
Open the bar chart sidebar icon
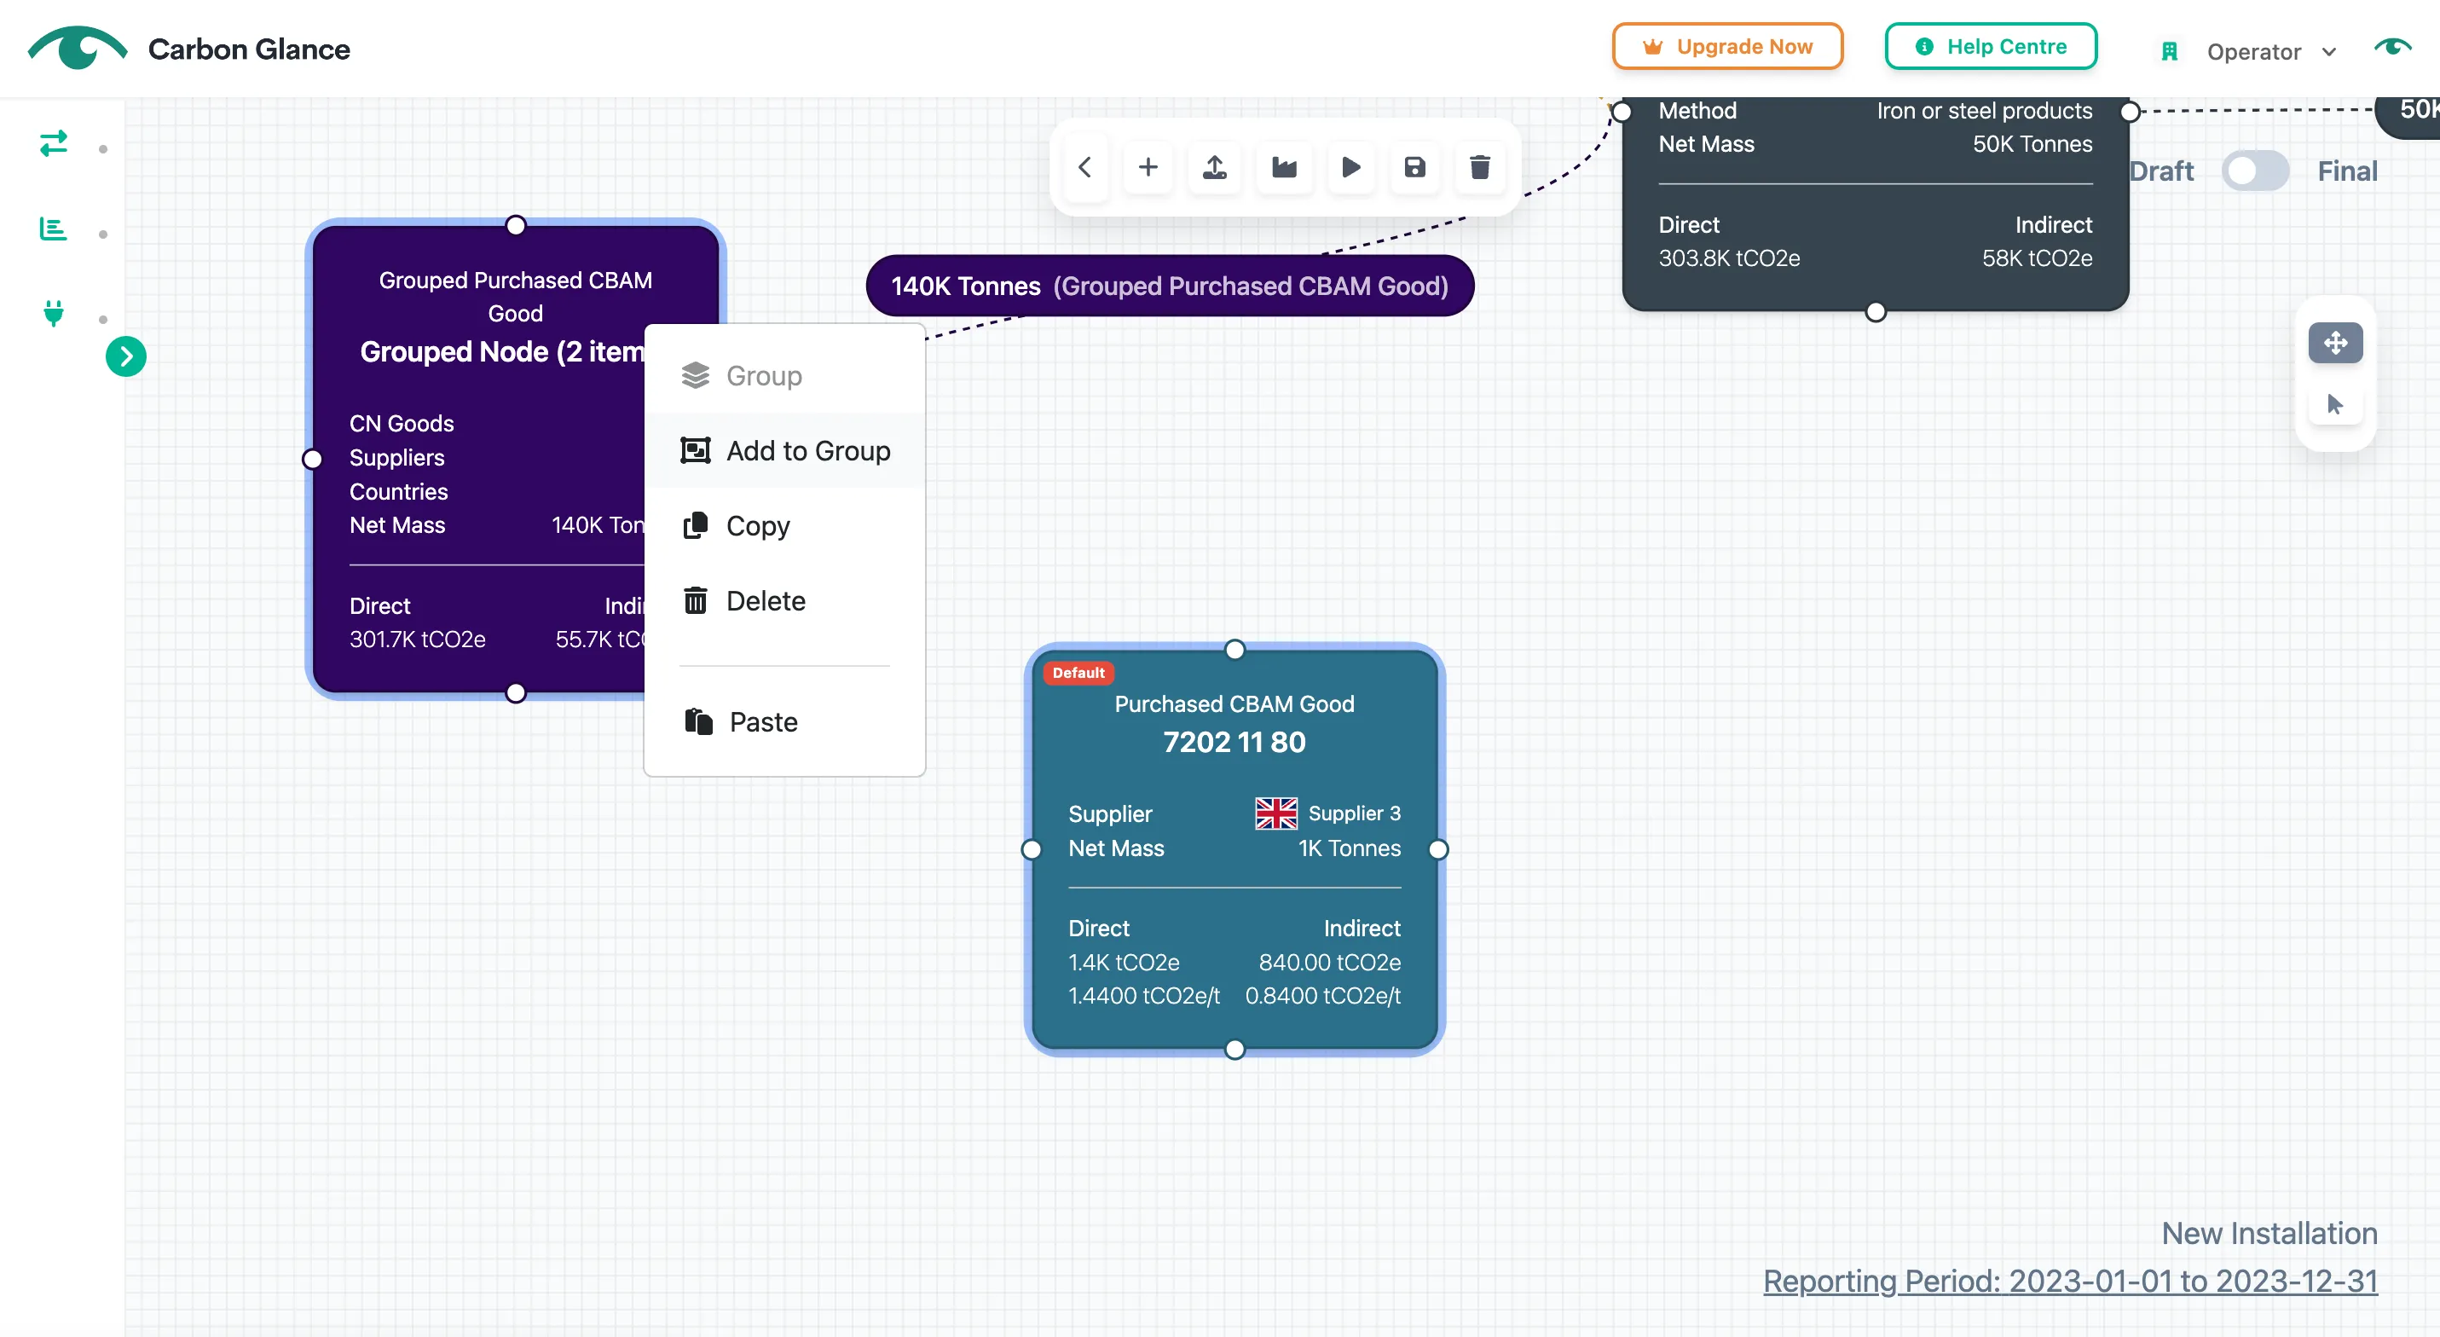[x=53, y=229]
